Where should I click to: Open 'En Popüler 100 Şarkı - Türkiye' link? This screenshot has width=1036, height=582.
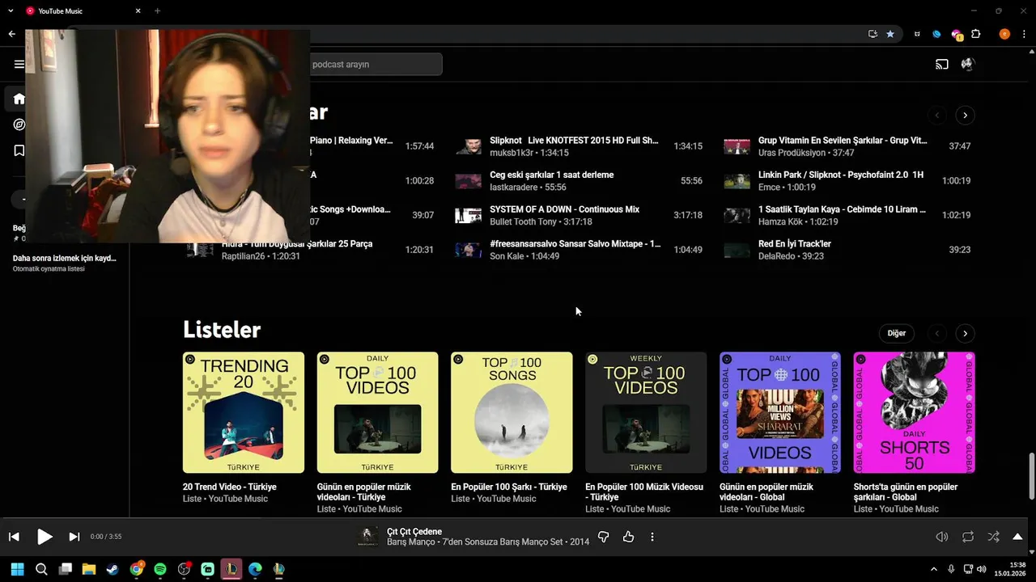(x=509, y=487)
